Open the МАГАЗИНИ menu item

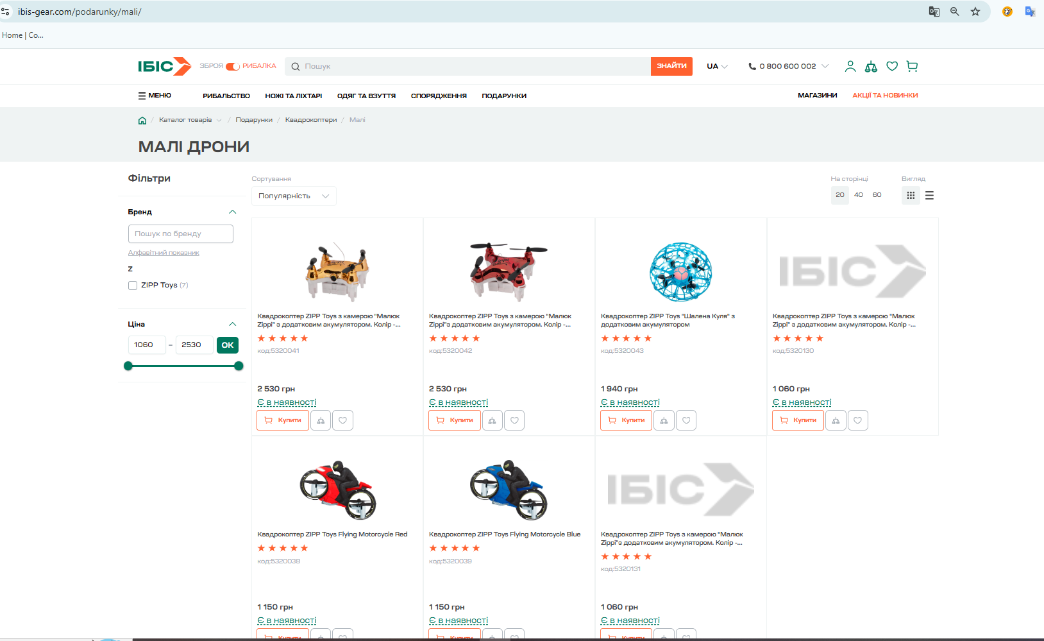(818, 96)
